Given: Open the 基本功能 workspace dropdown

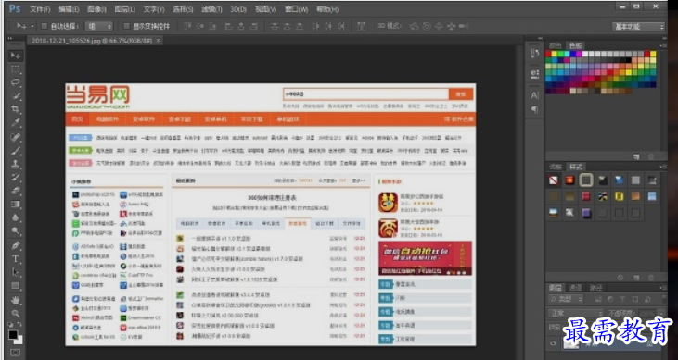Looking at the screenshot, I should coord(638,26).
